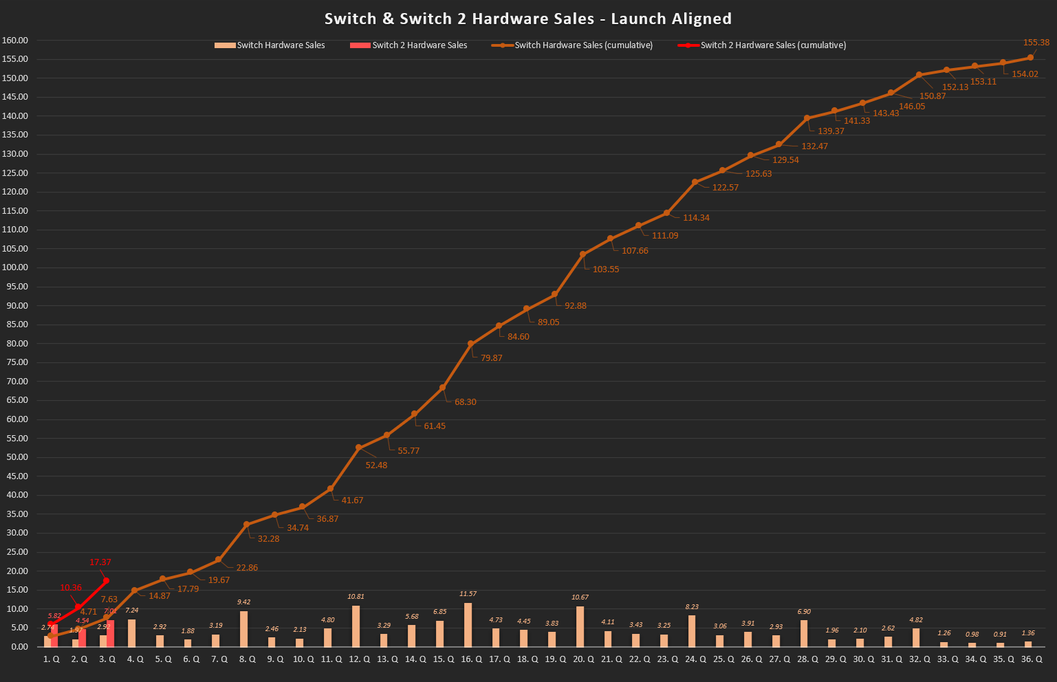Click the x-axis label "12. Q"

359,659
